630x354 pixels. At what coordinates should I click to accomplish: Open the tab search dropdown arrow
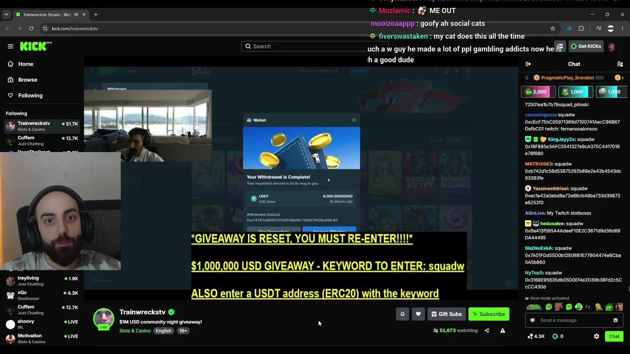point(6,14)
